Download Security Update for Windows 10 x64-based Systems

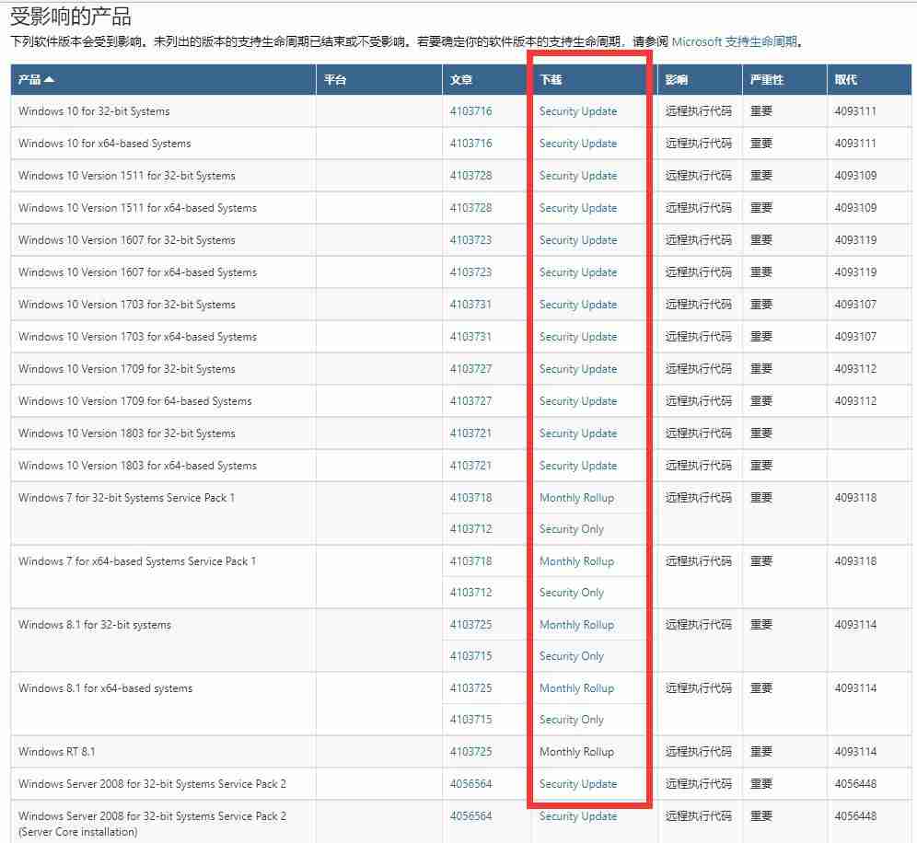(x=578, y=144)
